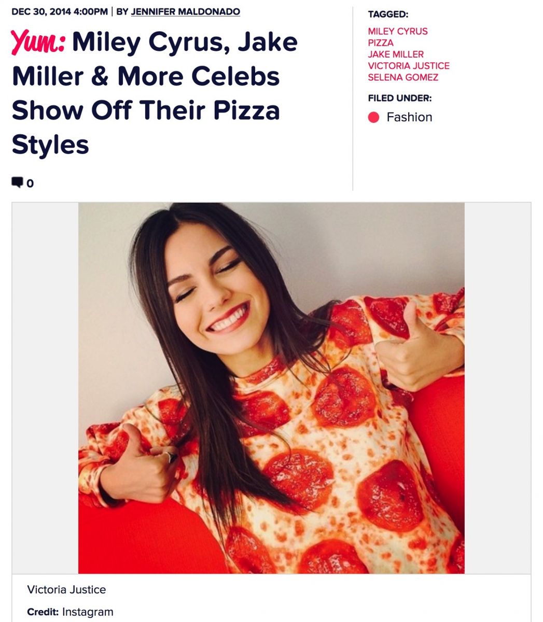Click the Instagram credit text
Screen dimensions: 543x622
tap(87, 612)
